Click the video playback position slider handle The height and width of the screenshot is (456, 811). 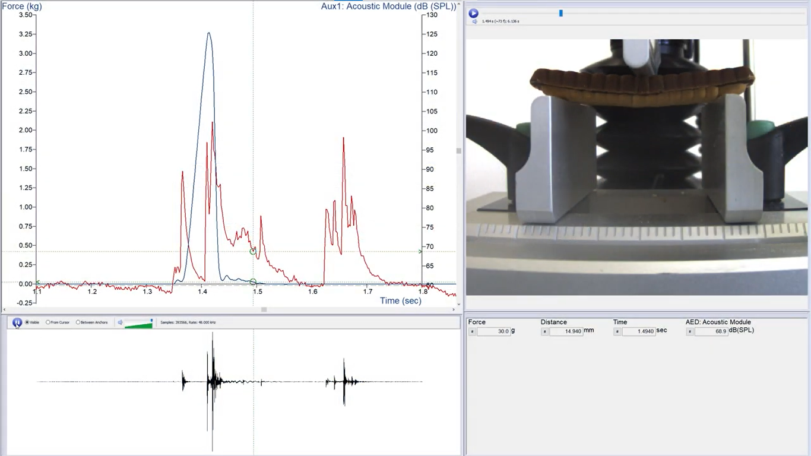(560, 12)
